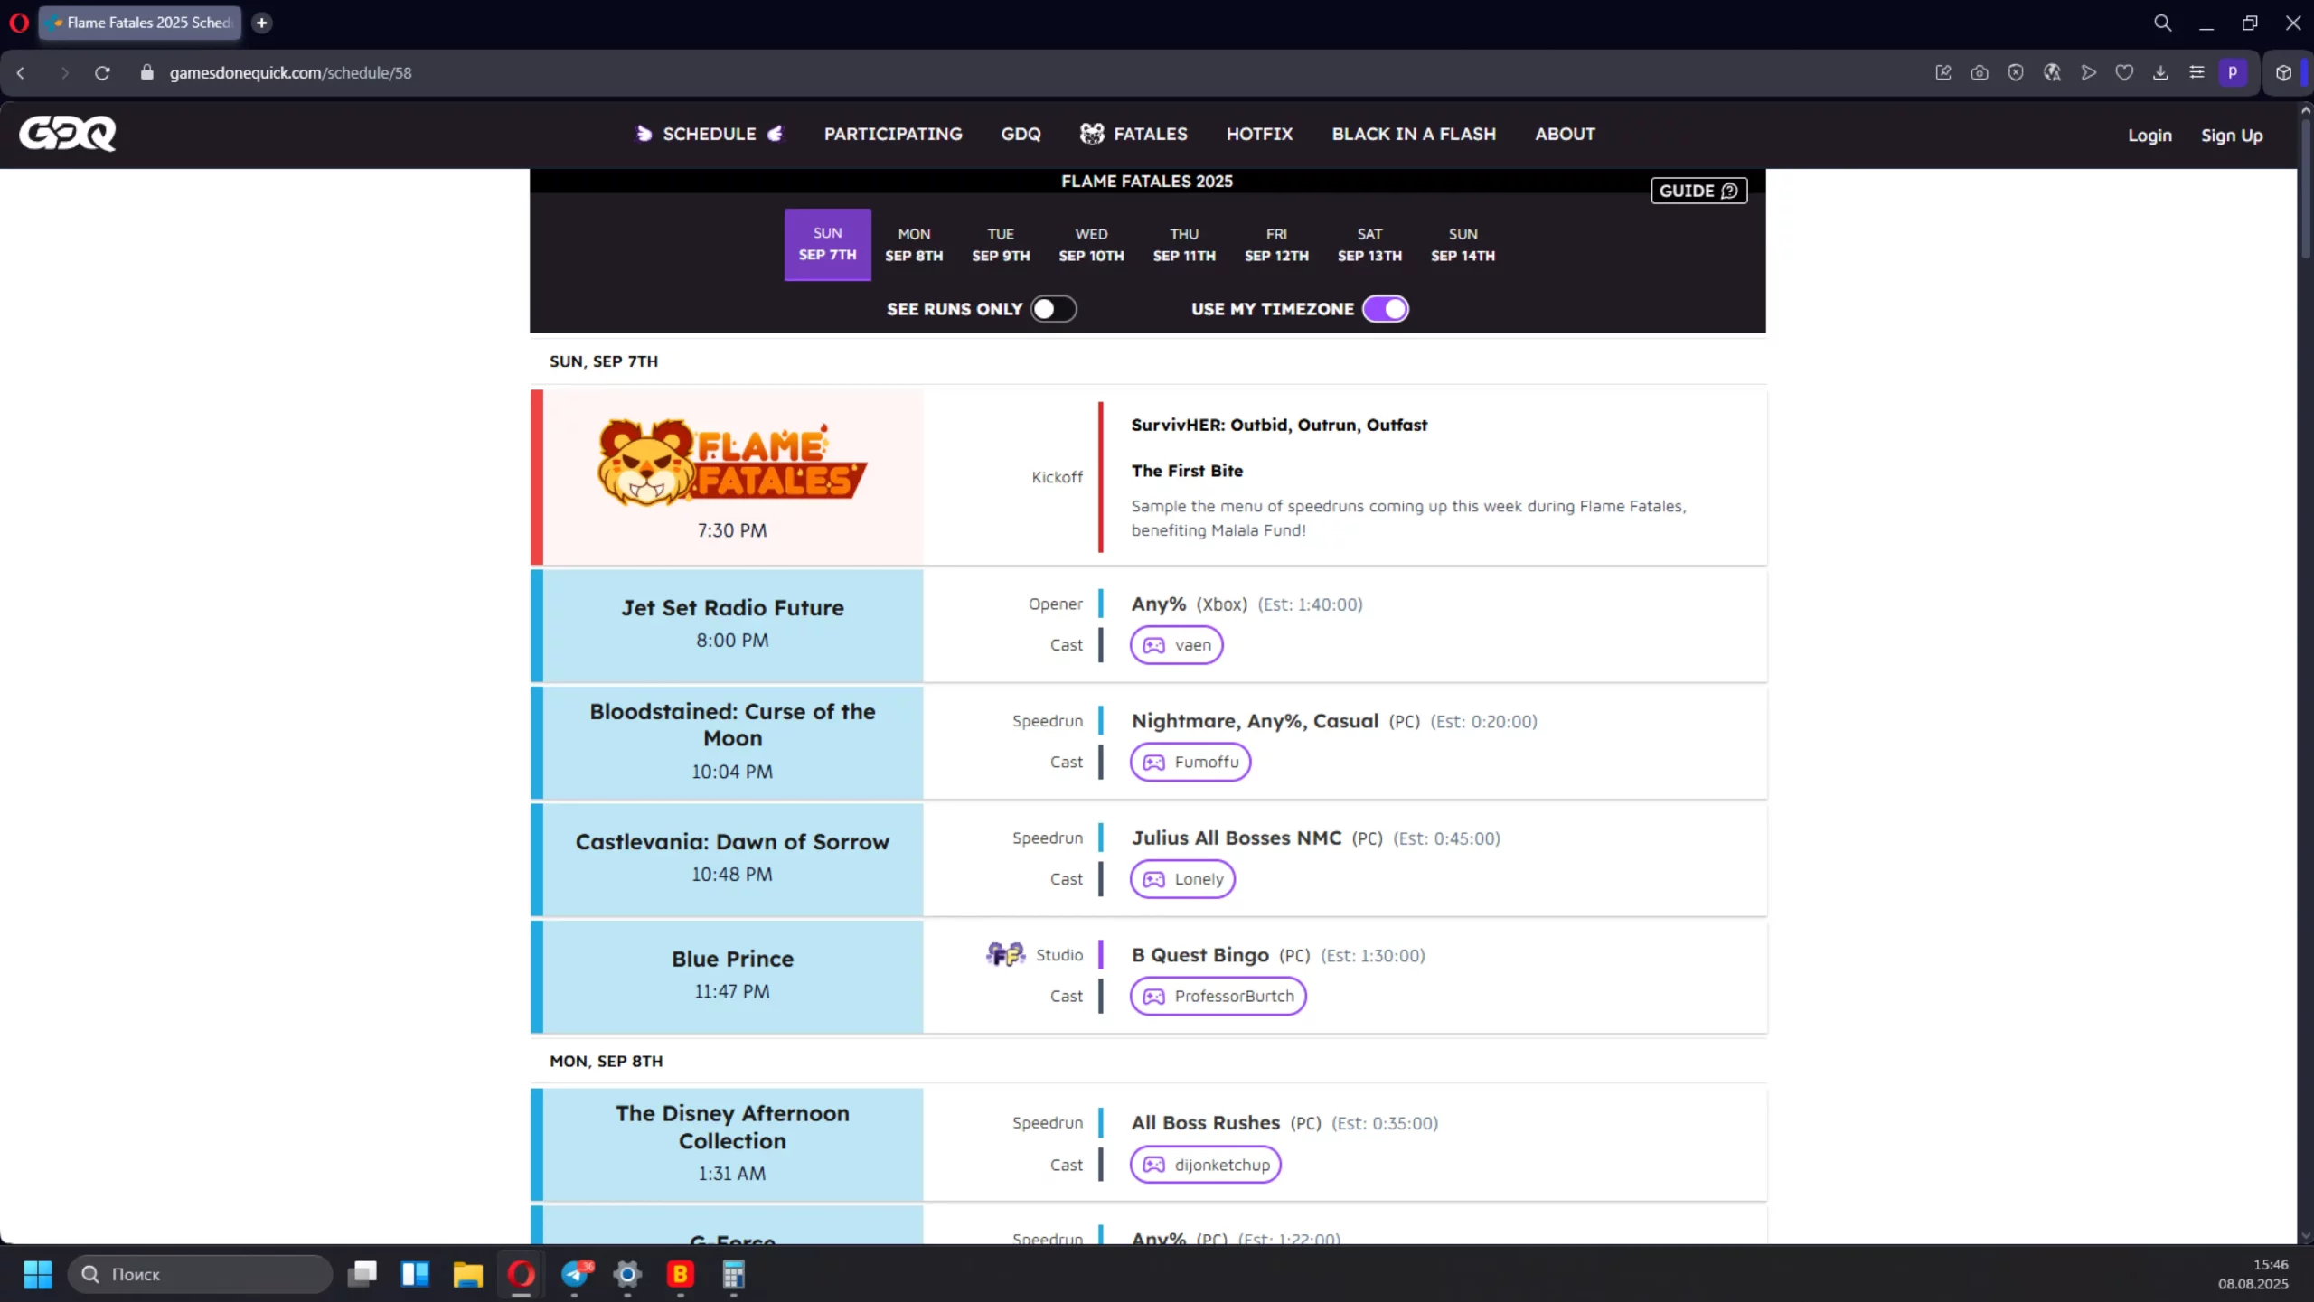Click the heart bookmark icon in address bar

[x=2124, y=73]
